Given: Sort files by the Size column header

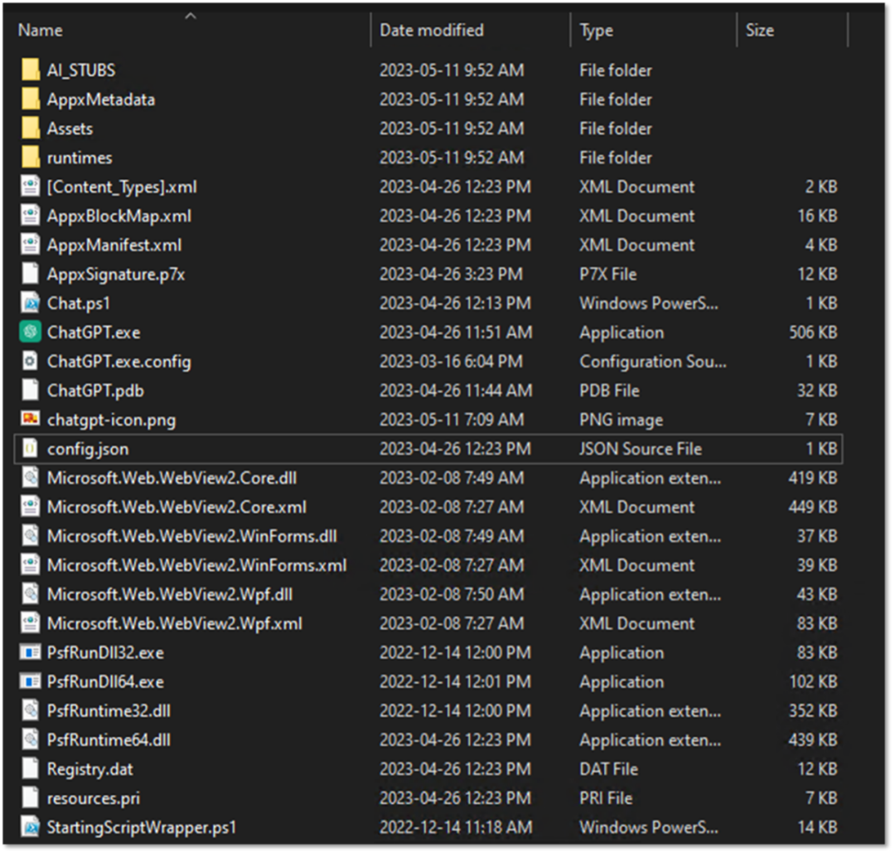Looking at the screenshot, I should pyautogui.click(x=760, y=30).
